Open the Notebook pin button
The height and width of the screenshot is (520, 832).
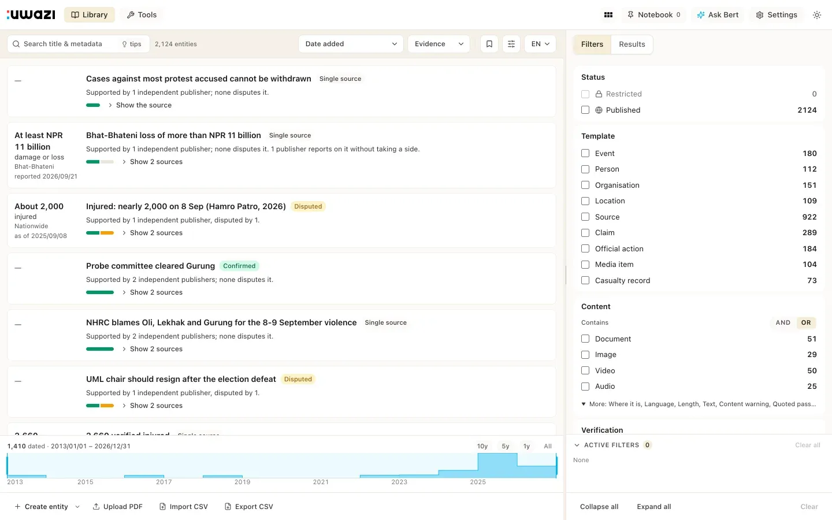click(x=654, y=15)
